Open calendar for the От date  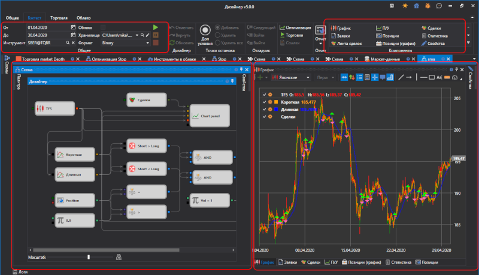(73, 28)
